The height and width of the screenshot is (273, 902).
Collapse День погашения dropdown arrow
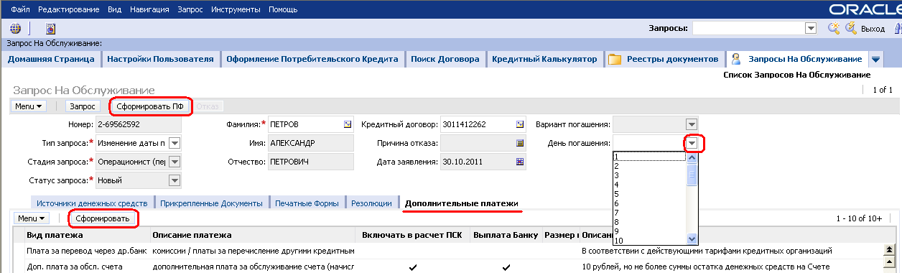coord(692,143)
